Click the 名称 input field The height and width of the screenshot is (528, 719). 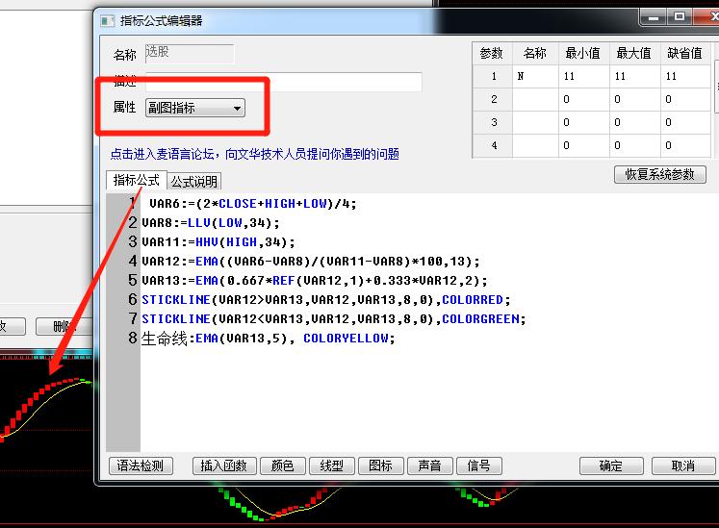tap(189, 54)
